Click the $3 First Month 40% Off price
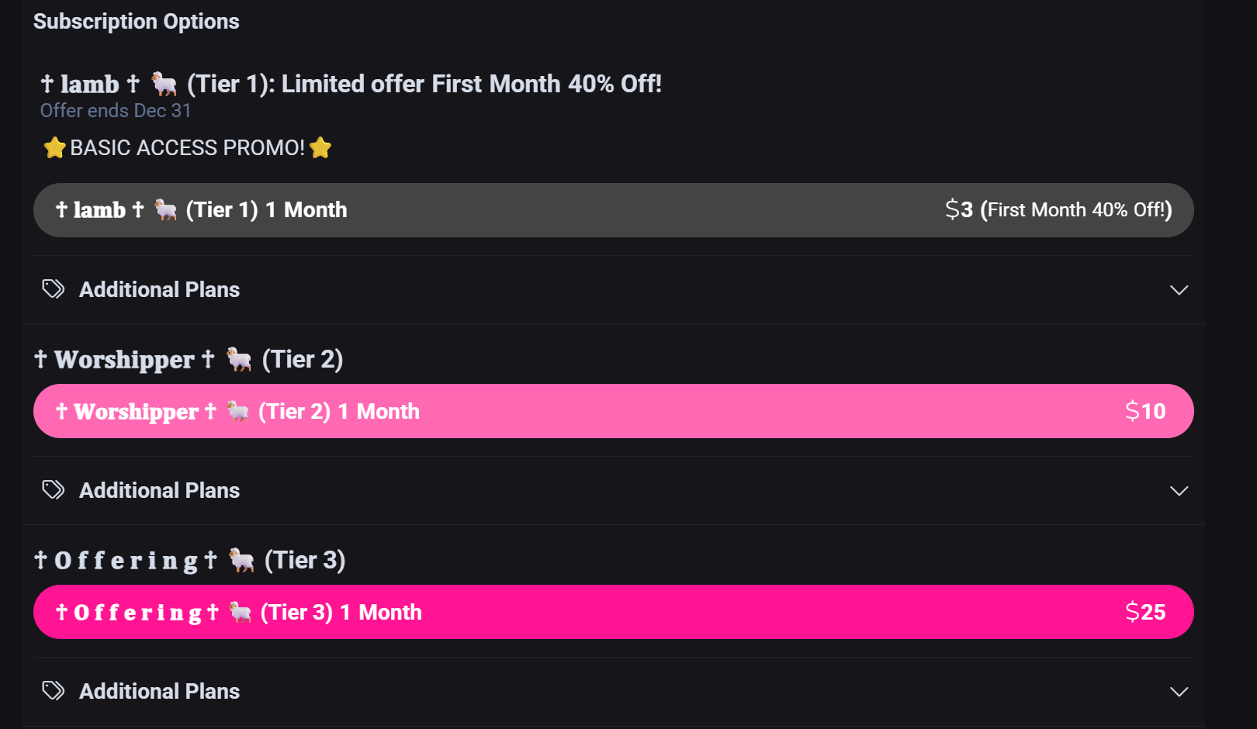The image size is (1257, 729). [1058, 210]
